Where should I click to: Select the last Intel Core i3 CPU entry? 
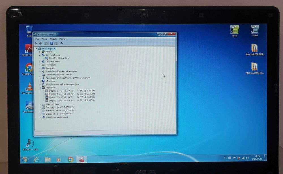pyautogui.click(x=72, y=100)
